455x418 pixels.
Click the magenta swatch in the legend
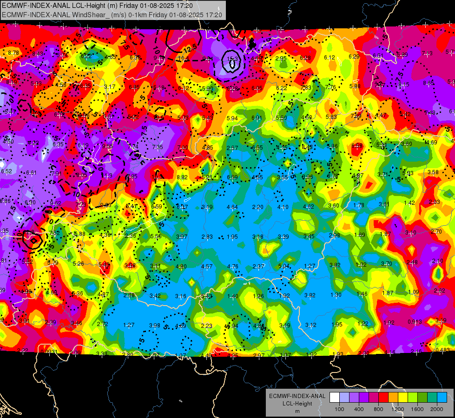374,397
